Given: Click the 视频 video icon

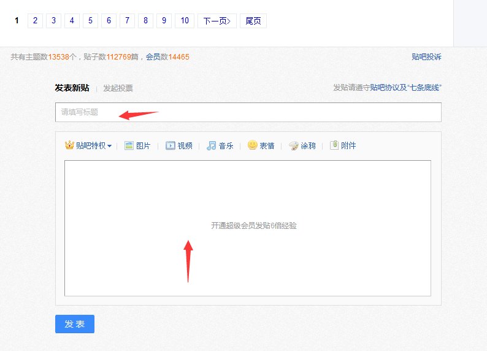Looking at the screenshot, I should click(x=170, y=145).
